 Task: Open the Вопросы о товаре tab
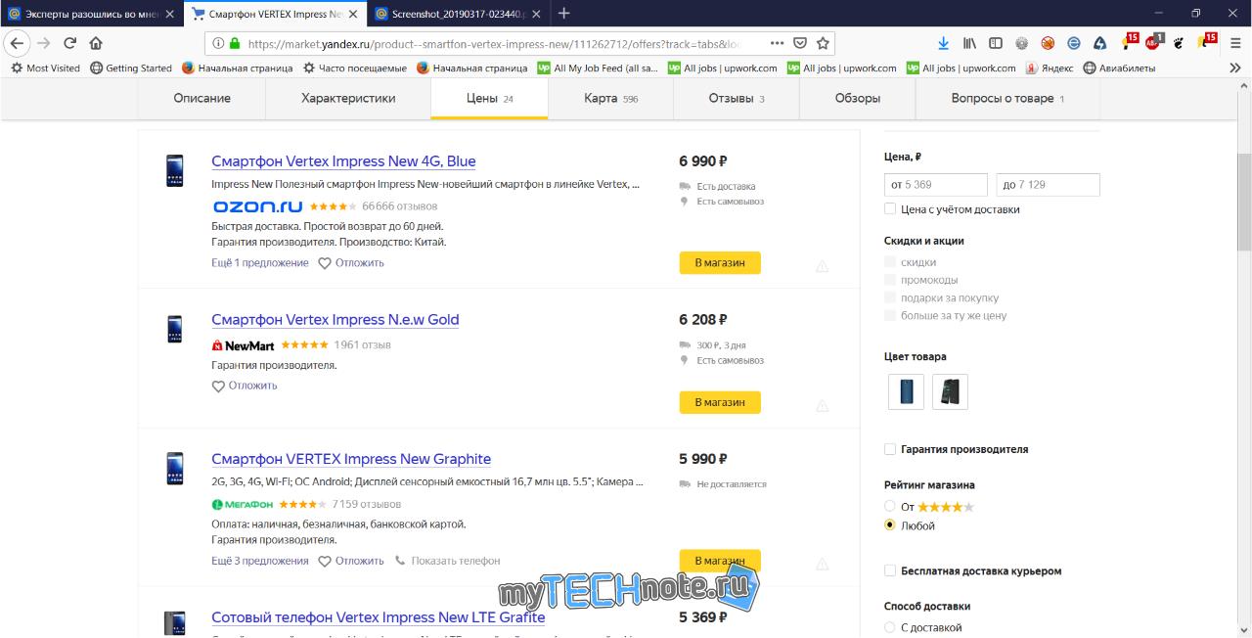tap(1007, 99)
